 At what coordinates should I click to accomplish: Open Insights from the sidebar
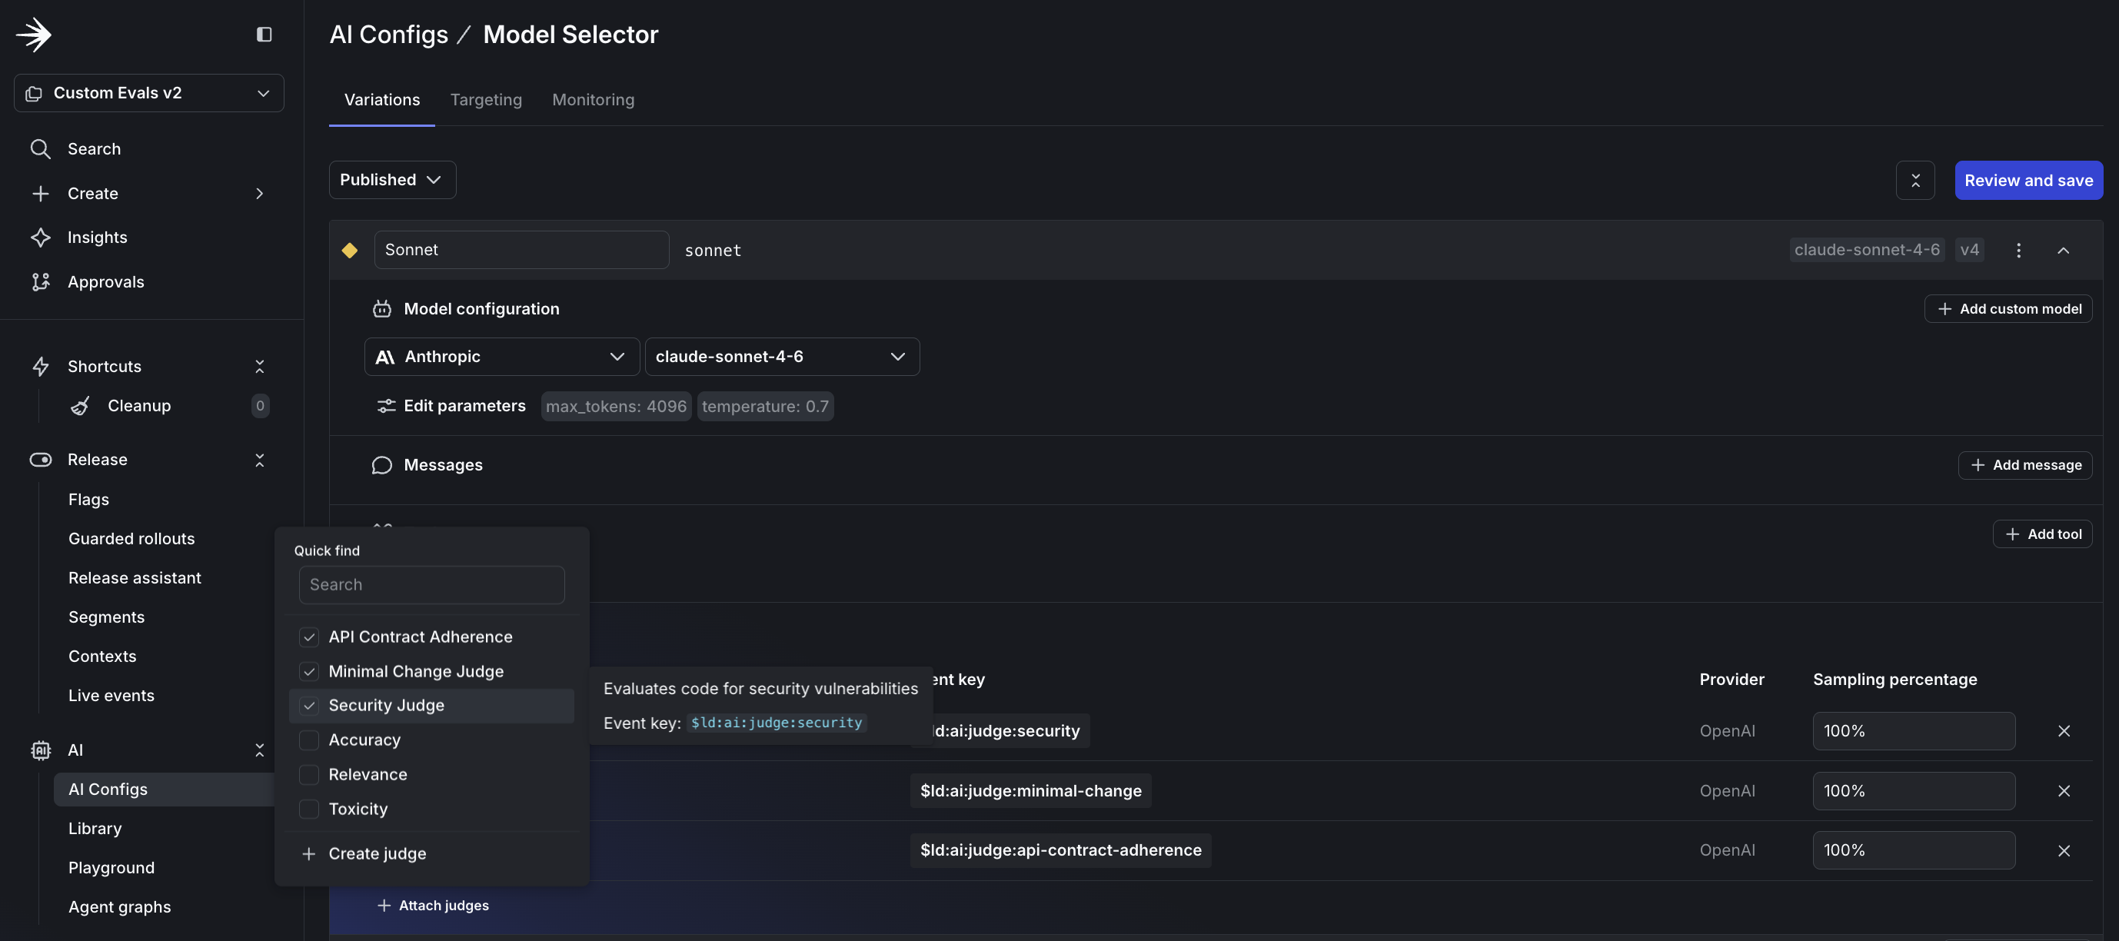tap(97, 237)
